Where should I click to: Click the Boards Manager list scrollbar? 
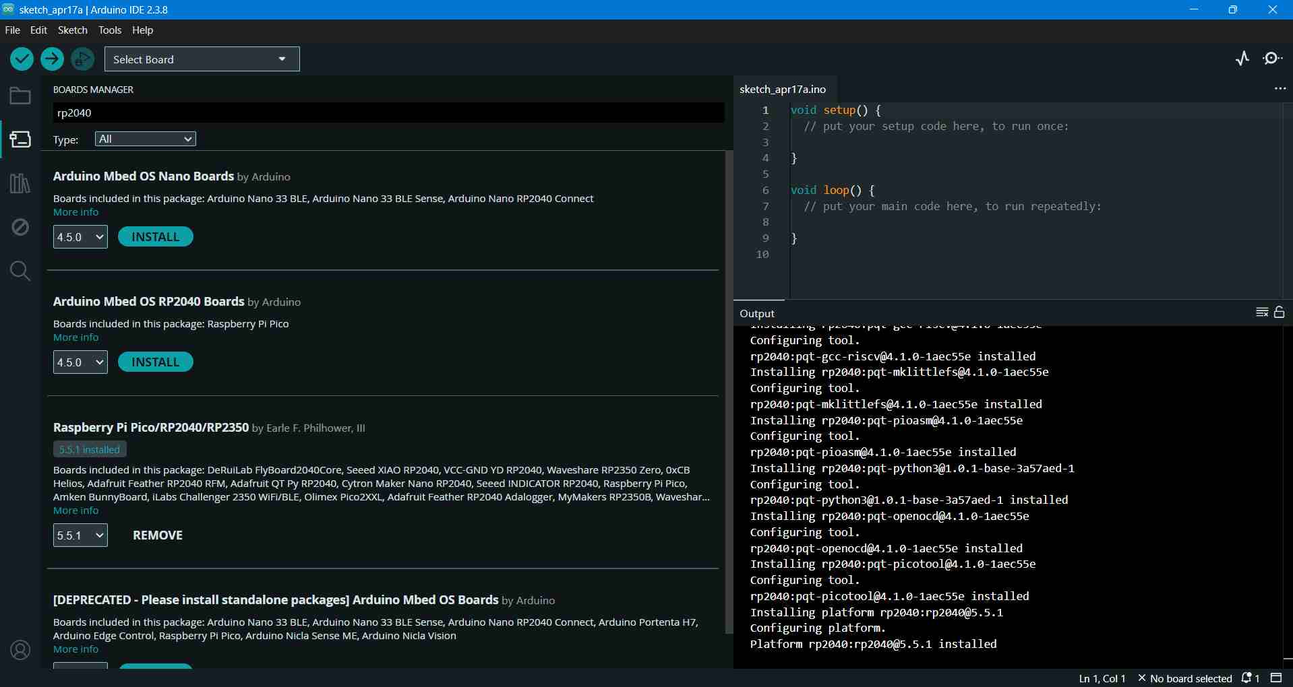pos(728,392)
